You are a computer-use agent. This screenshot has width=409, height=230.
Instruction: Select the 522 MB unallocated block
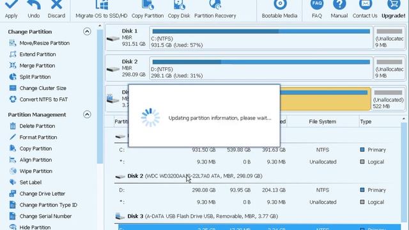388,99
